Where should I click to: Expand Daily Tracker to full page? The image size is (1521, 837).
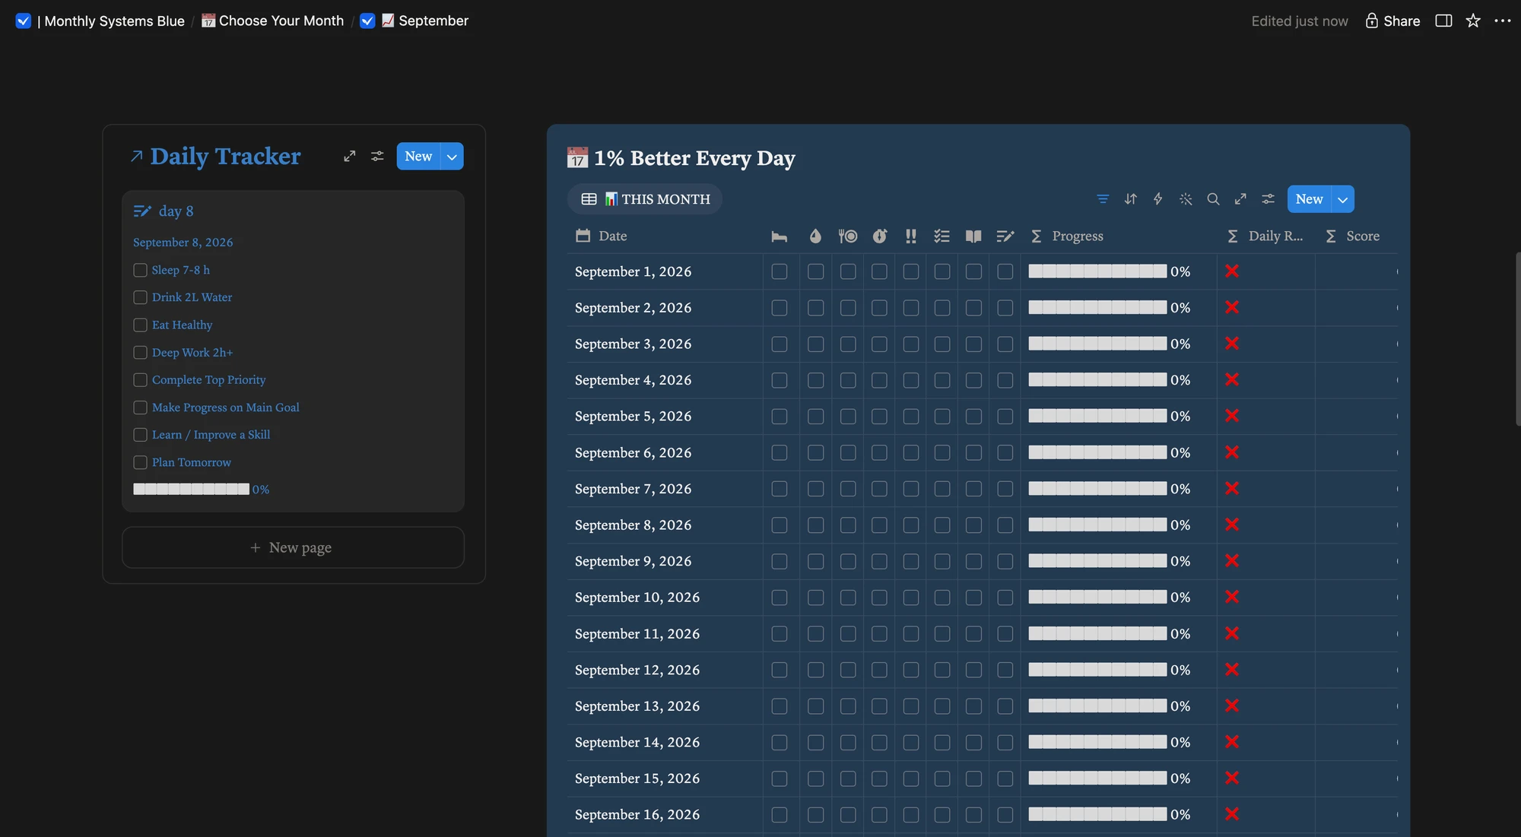[350, 157]
